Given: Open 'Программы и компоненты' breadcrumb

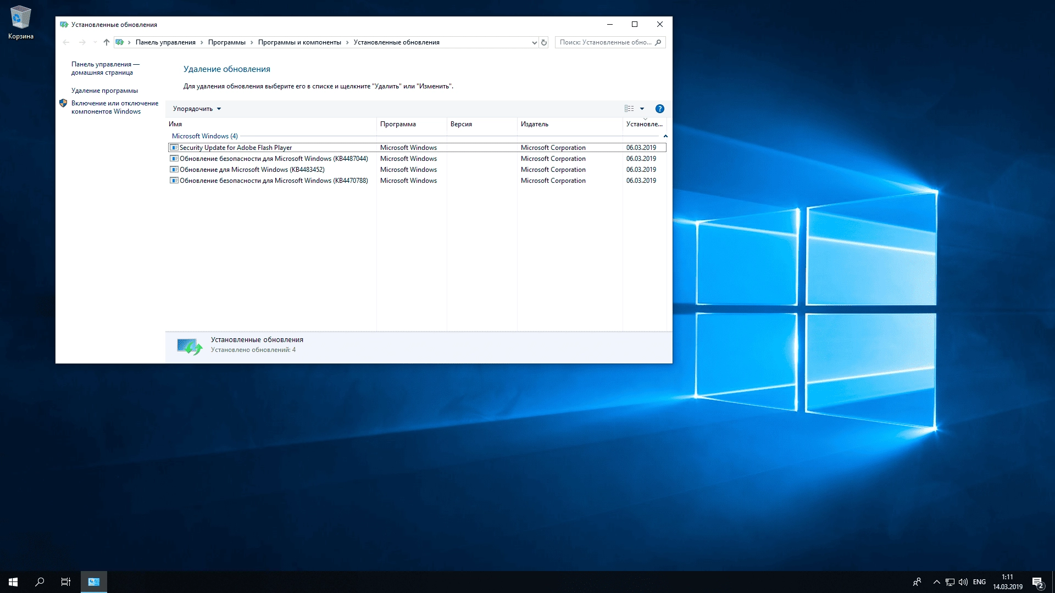Looking at the screenshot, I should pos(299,42).
